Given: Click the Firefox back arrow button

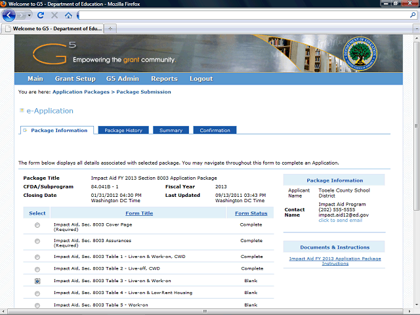Looking at the screenshot, I should [9, 15].
